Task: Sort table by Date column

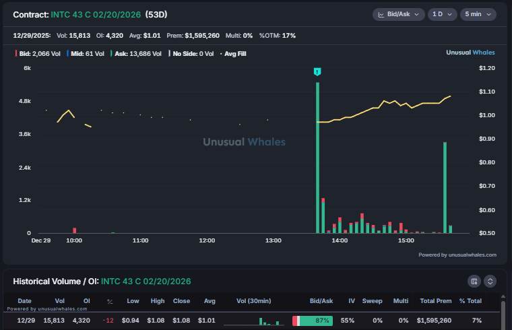Action: 24,301
